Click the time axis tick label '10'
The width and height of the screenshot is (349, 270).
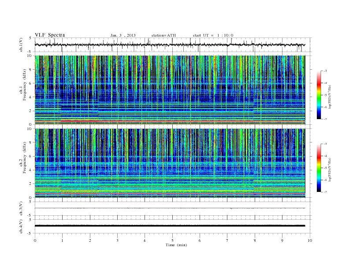(x=310, y=240)
